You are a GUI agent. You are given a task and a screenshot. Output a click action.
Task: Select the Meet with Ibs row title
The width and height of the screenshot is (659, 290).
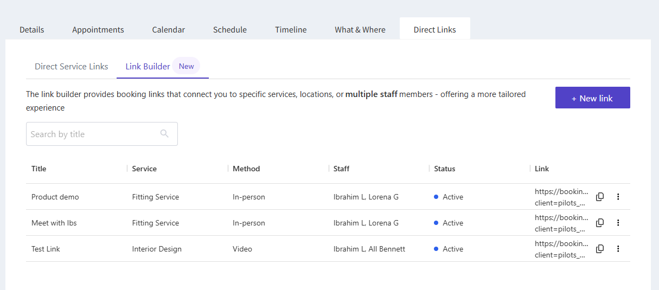(54, 223)
